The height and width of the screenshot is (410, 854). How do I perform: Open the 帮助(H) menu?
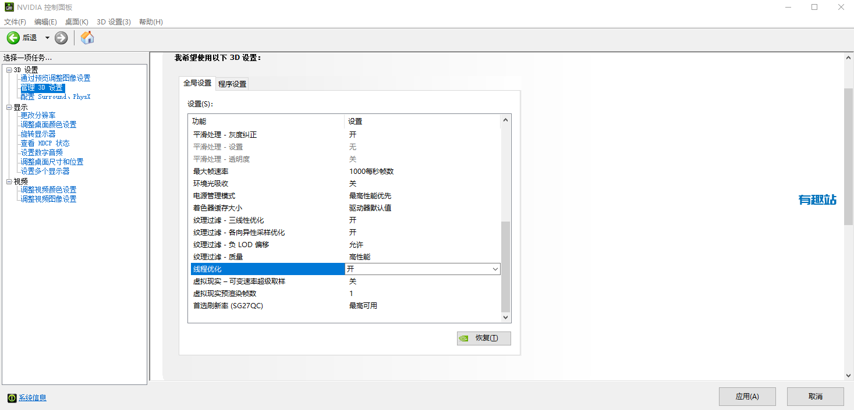click(151, 22)
